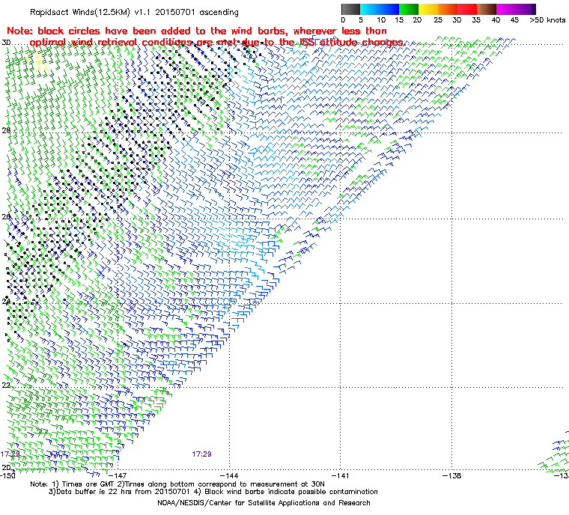Image resolution: width=569 pixels, height=515 pixels.
Task: Click the green 15-20 knots color band
Action: 409,9
